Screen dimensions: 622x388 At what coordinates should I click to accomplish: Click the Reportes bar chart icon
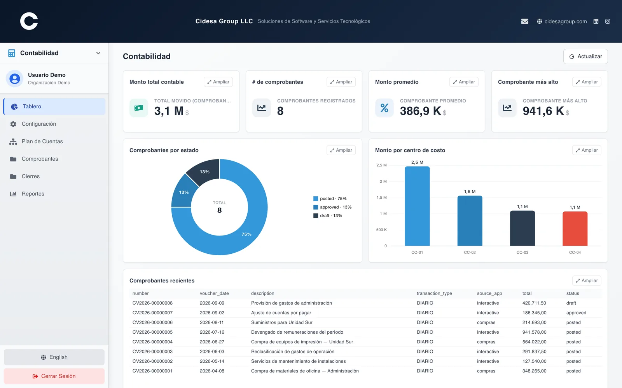13,194
